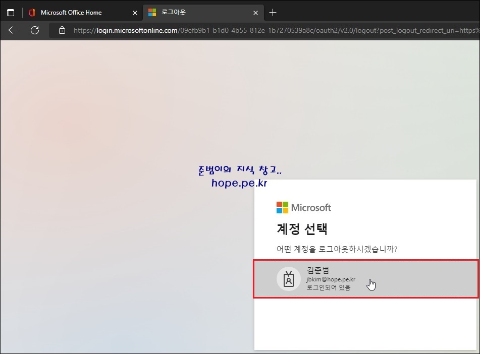Click the Microsoft favicon on 로그아웃 tab
The width and height of the screenshot is (480, 354).
click(152, 13)
